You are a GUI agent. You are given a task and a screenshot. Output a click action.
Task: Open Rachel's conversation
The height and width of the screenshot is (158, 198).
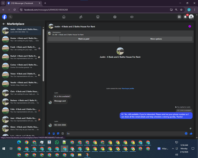[21, 57]
